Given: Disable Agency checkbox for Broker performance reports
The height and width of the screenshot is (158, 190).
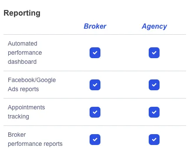Looking at the screenshot, I should tap(154, 139).
